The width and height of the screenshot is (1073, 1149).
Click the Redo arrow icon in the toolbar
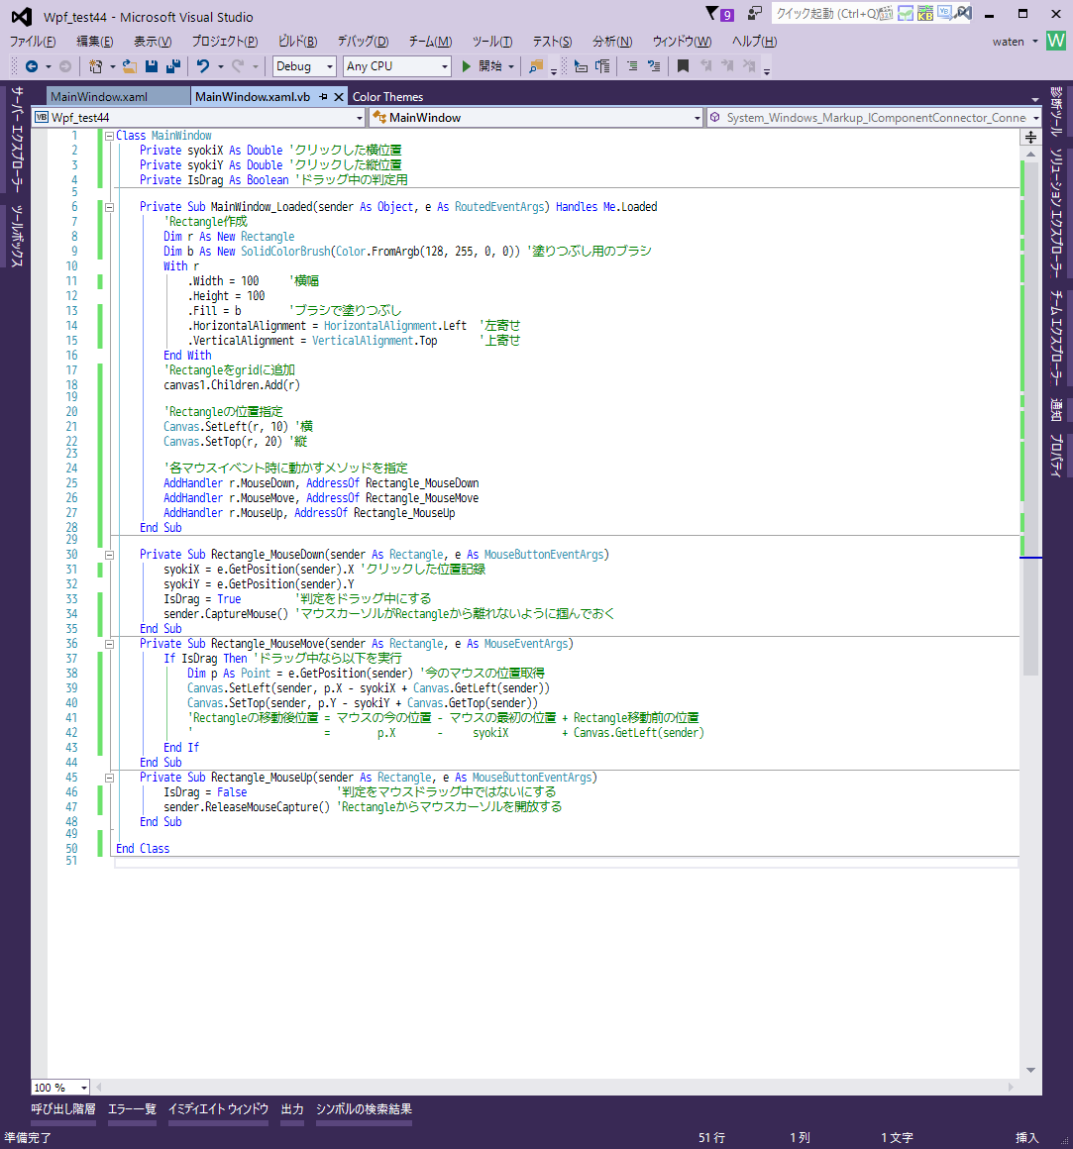coord(238,66)
